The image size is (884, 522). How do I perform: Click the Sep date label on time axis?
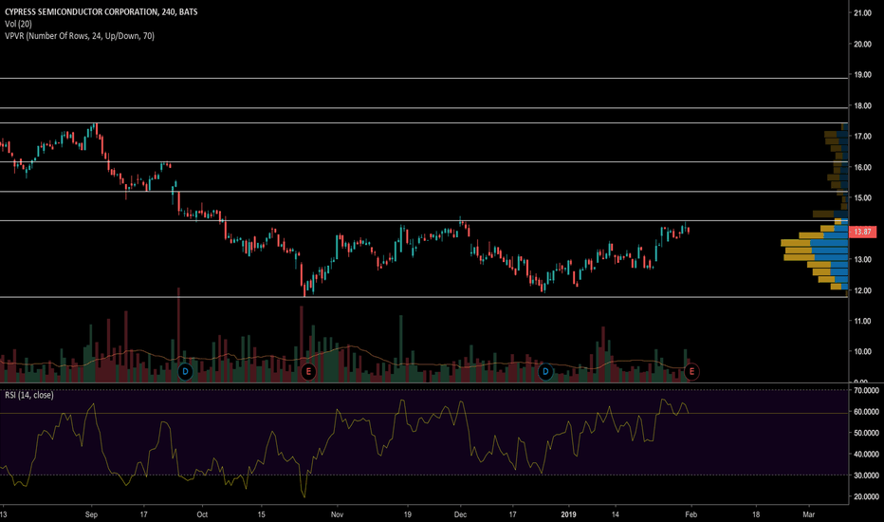[91, 514]
